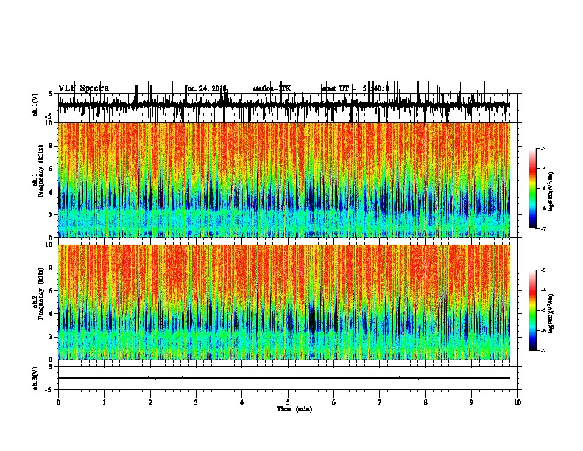Click the ch.1 spectrogram plot
This screenshot has height=451, width=583.
[x=284, y=180]
